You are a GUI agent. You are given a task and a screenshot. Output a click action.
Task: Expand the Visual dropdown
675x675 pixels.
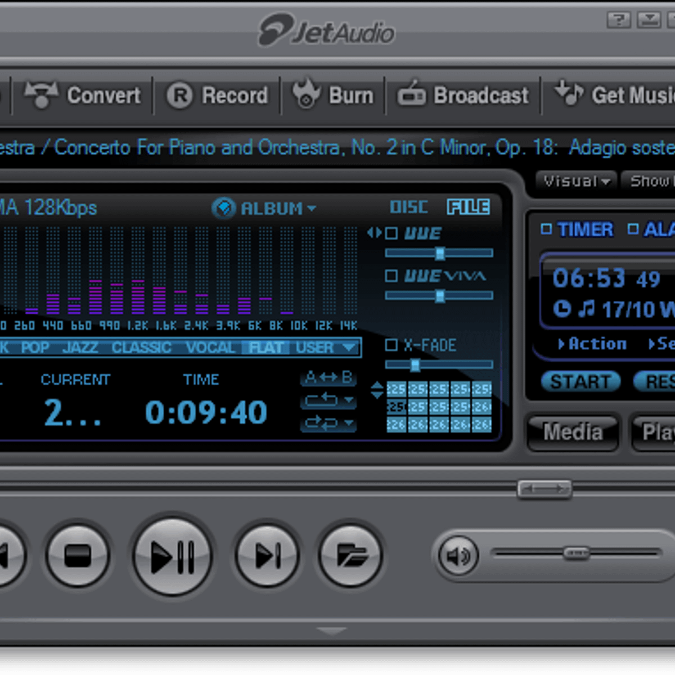coord(575,181)
